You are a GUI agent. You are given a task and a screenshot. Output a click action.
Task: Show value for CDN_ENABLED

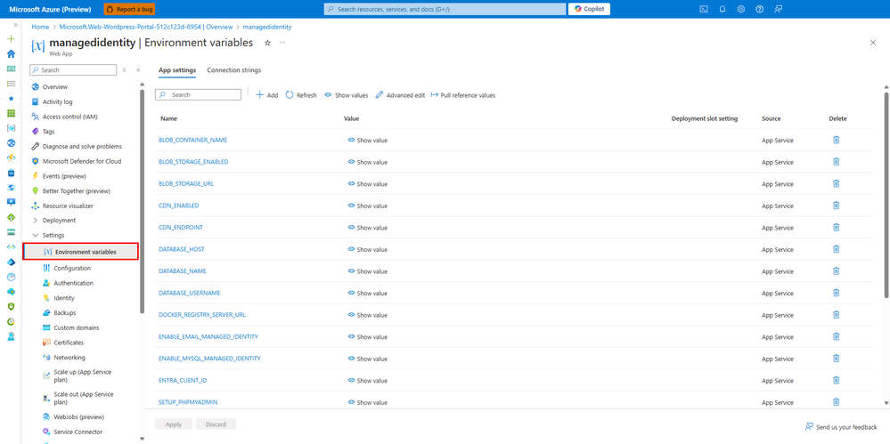pyautogui.click(x=368, y=206)
